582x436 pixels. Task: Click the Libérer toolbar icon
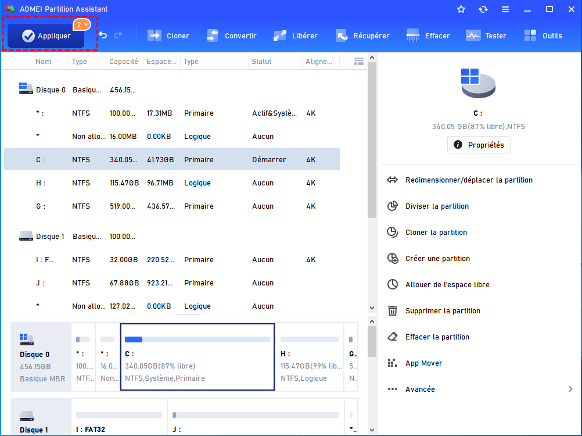pos(296,36)
